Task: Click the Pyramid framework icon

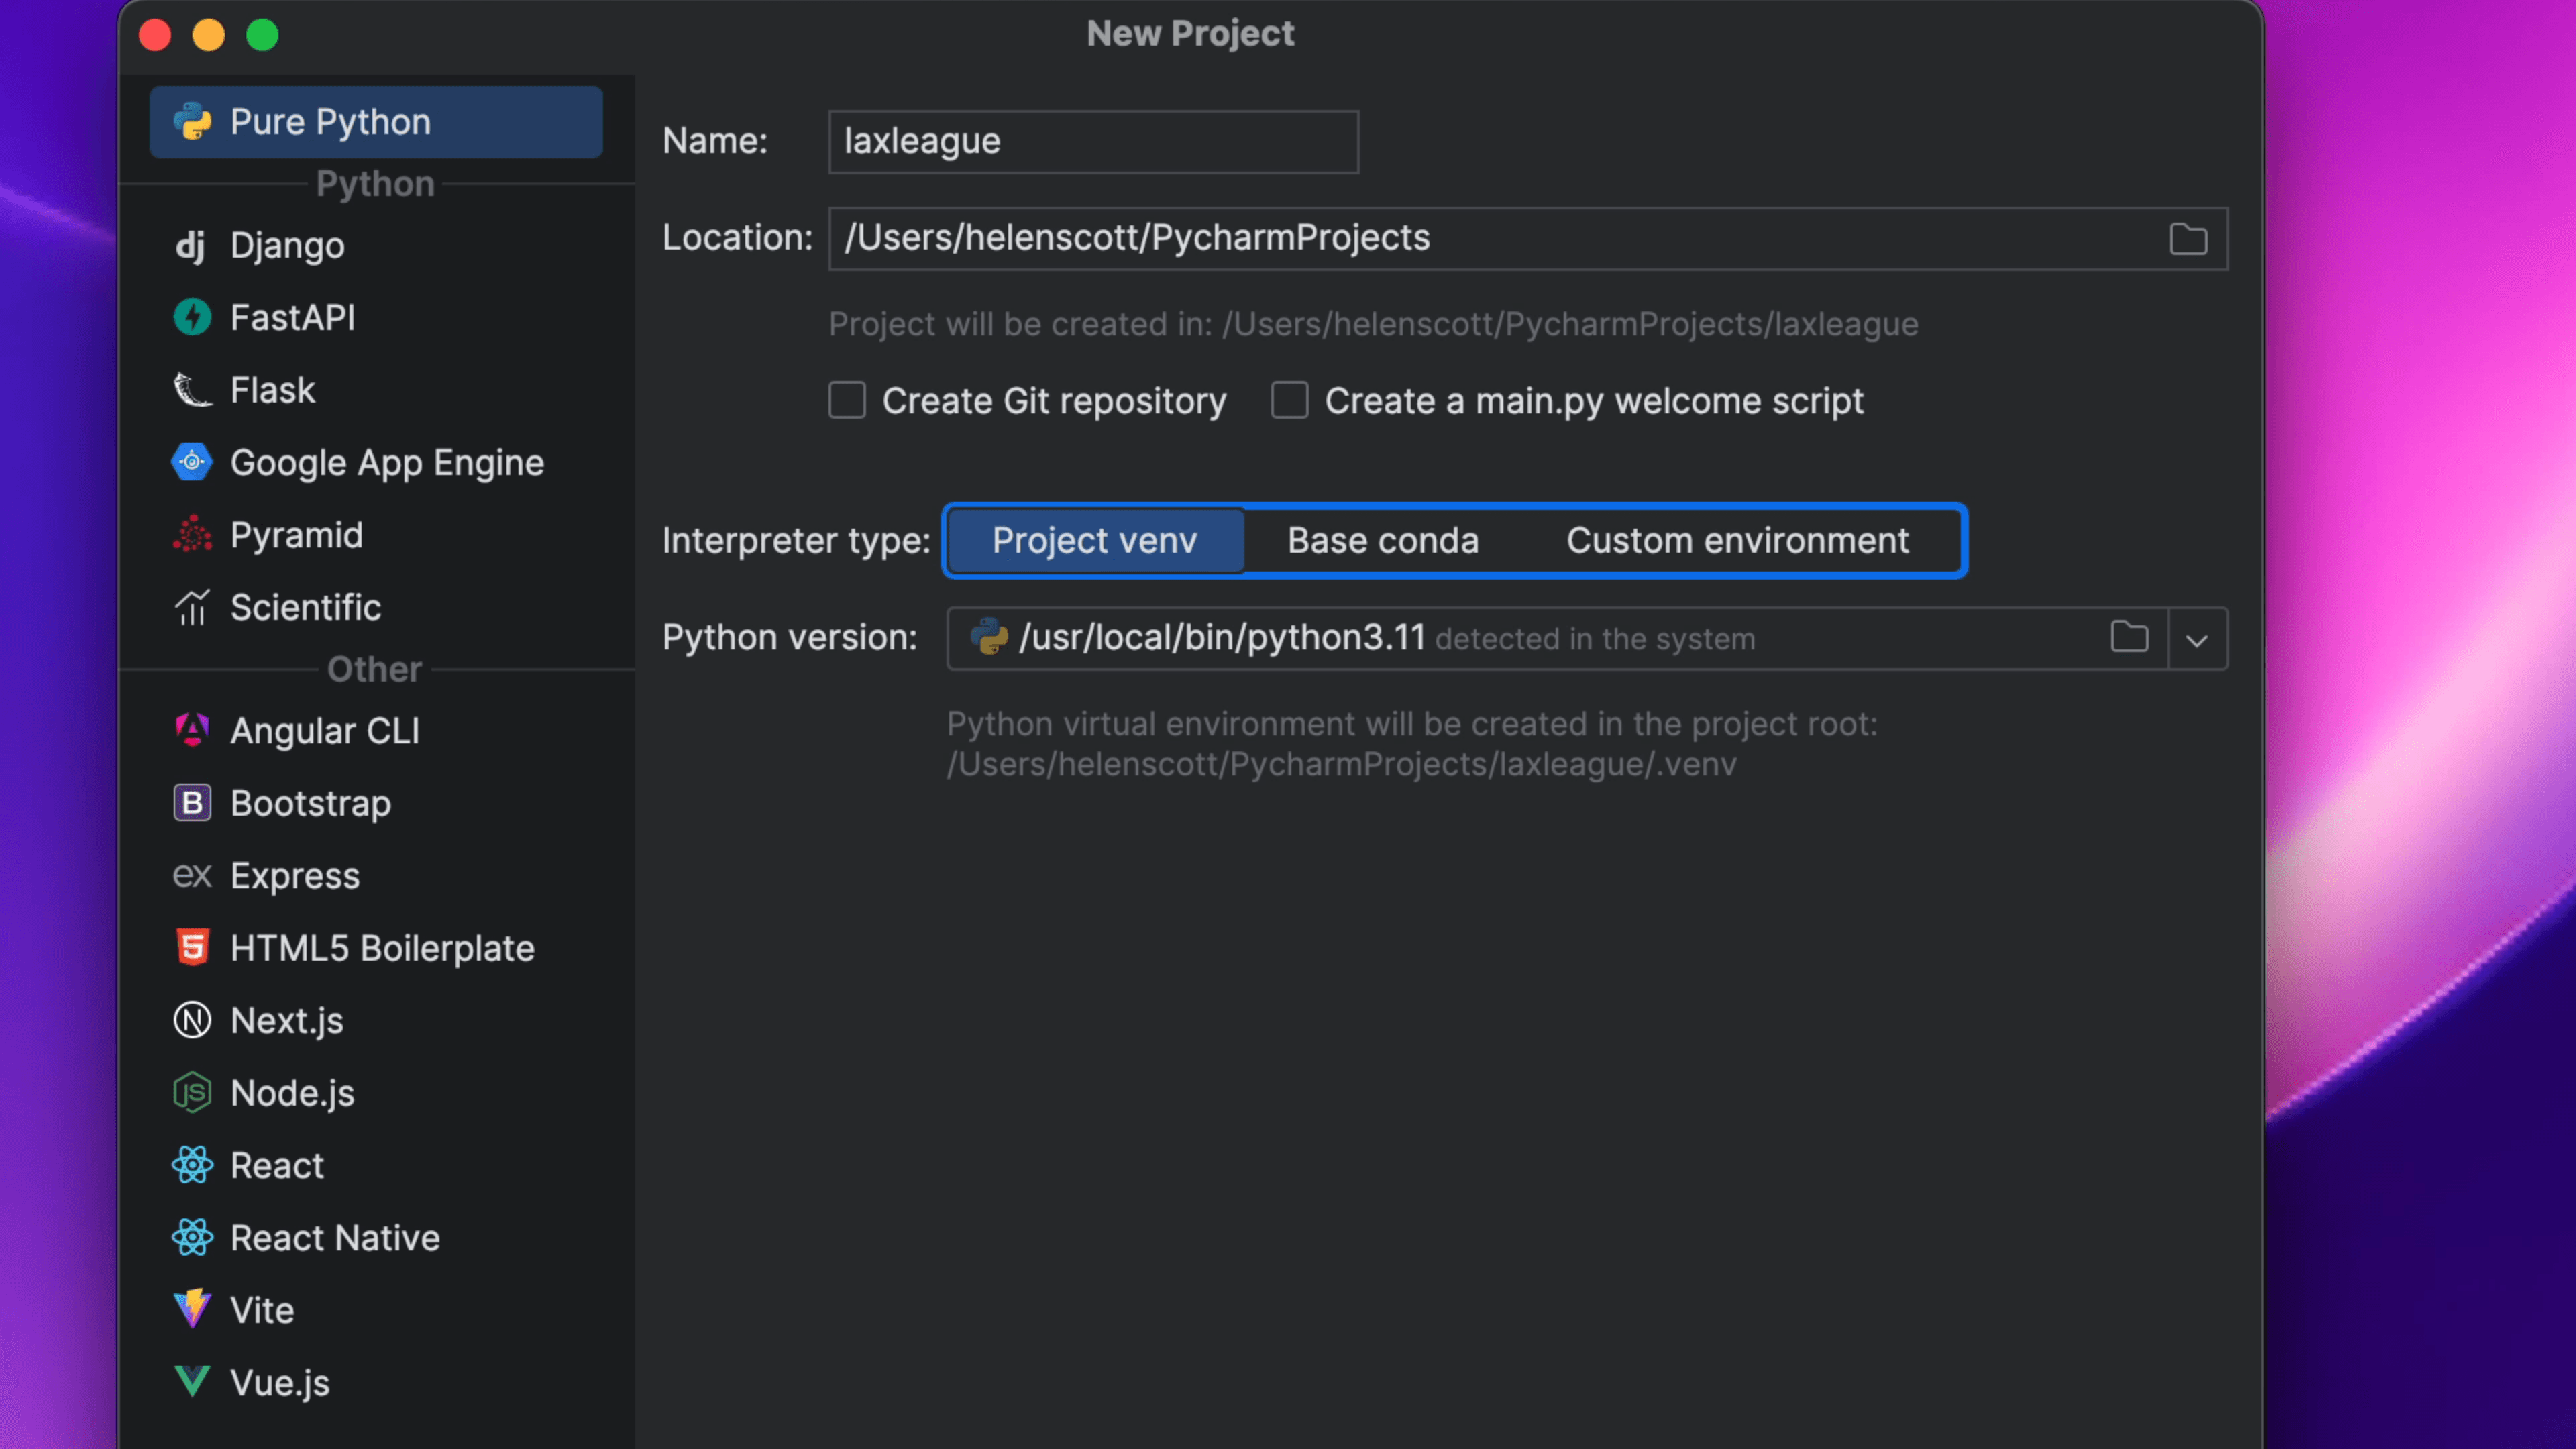Action: coord(192,535)
